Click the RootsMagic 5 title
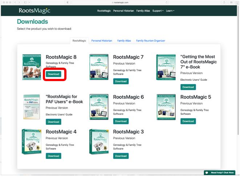Image resolution: width=240 pixels, height=177 pixels. 196,97
